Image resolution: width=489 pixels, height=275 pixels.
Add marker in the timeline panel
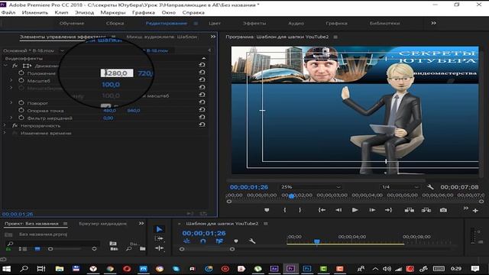(x=236, y=241)
